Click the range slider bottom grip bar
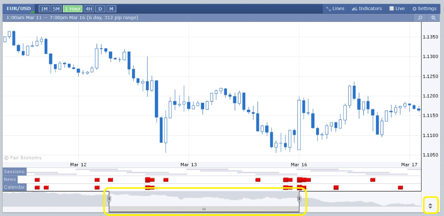 tap(204, 209)
